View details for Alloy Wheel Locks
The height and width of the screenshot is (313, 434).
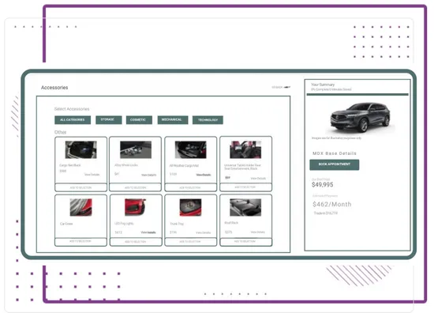click(149, 175)
